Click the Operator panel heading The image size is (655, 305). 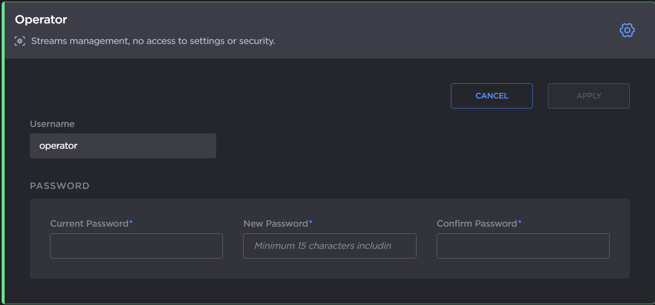tap(41, 19)
